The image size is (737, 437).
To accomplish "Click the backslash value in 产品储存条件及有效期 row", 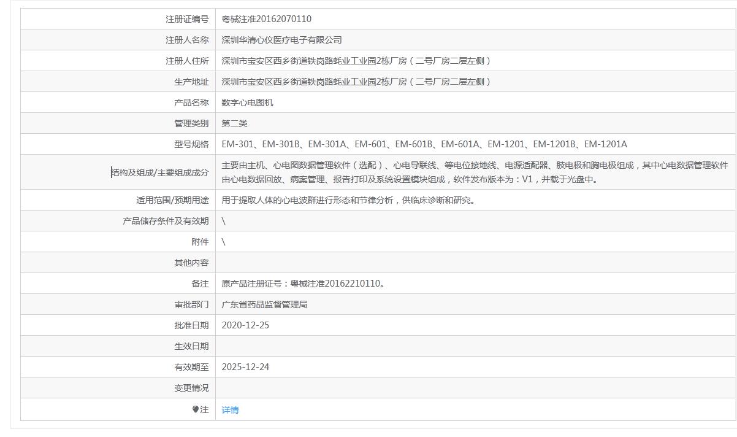I will pos(223,221).
